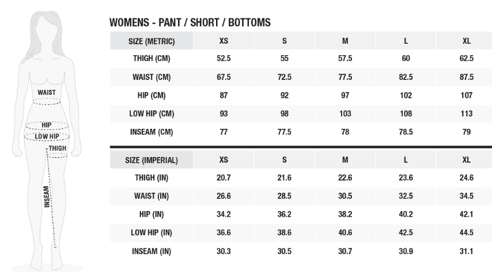Click the LOW HIP (IN) value 42.5
Viewport: 492px width, 272px height.
coord(406,232)
